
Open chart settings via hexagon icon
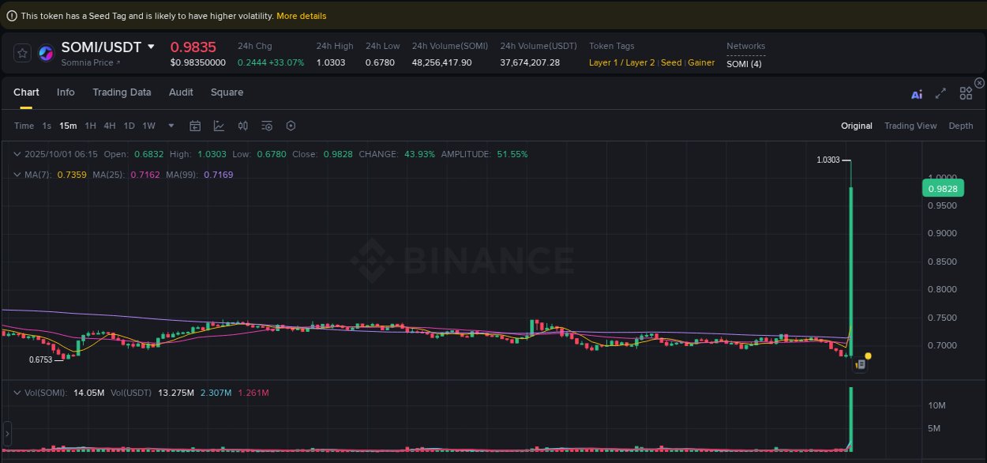291,126
